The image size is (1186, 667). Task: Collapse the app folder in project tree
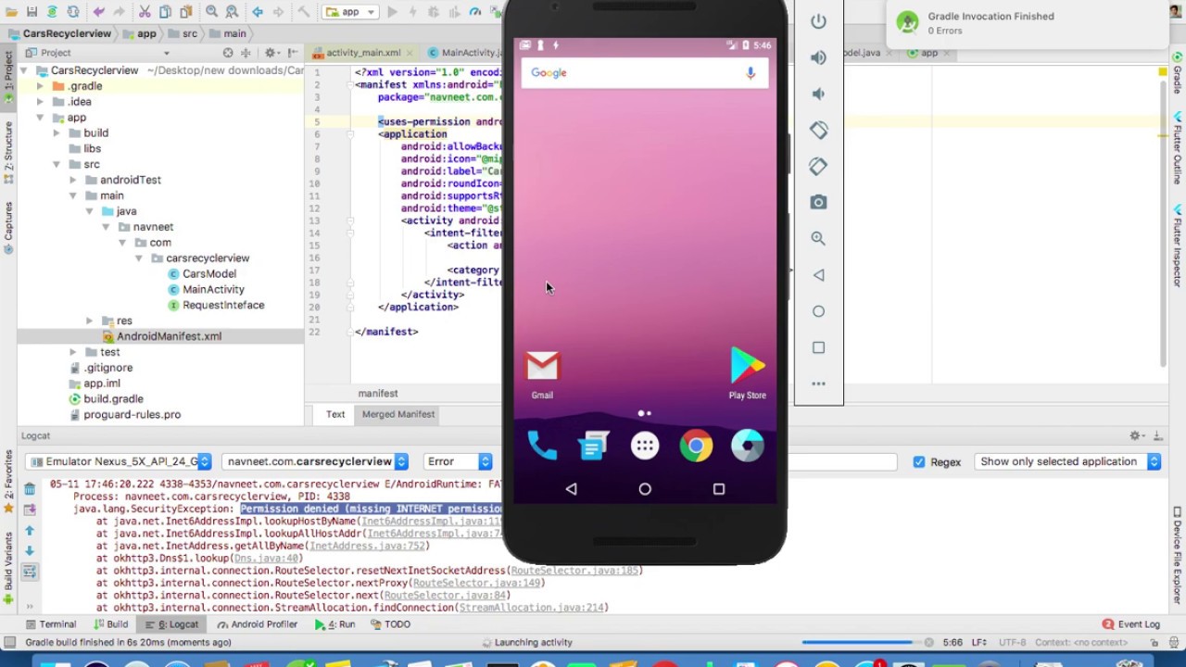point(40,118)
